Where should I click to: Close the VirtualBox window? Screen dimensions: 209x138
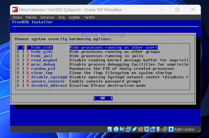(x=193, y=10)
